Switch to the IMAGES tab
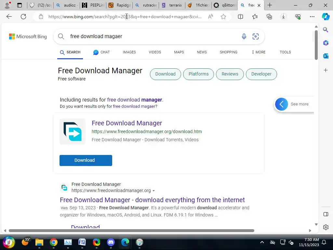 coord(129,52)
